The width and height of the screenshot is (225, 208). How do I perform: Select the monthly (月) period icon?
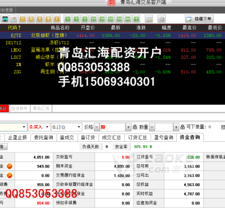[39, 19]
